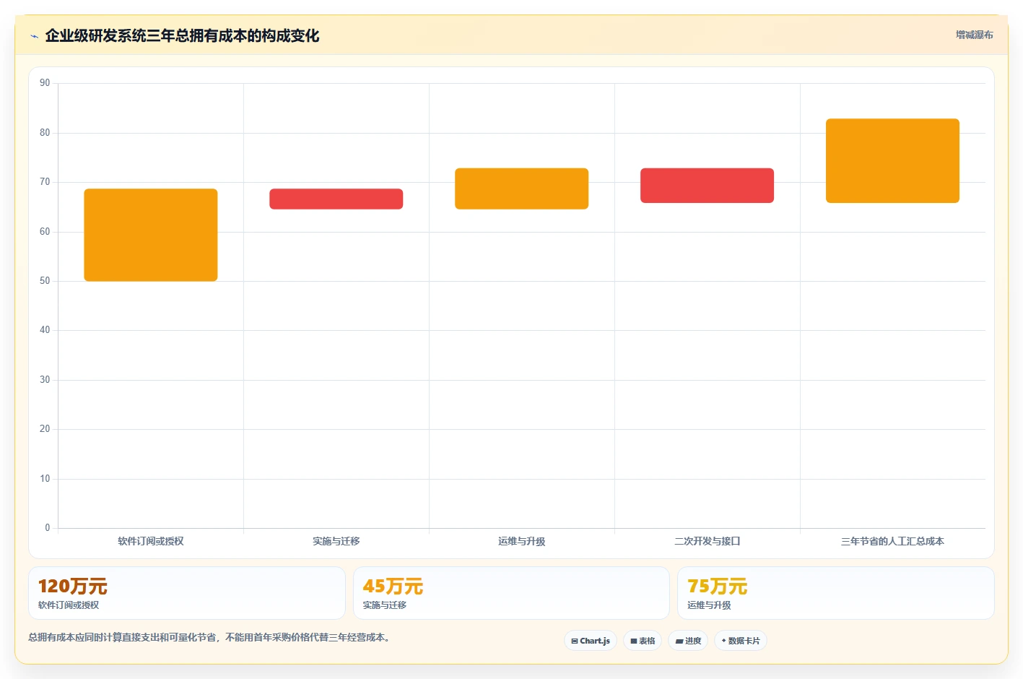1023x679 pixels.
Task: Click x-axis label 实施与迁移
Action: point(336,541)
